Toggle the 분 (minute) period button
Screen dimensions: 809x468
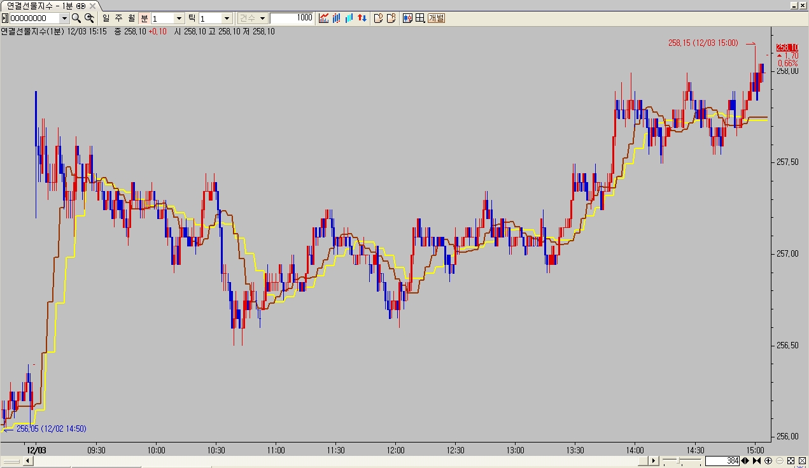click(144, 18)
